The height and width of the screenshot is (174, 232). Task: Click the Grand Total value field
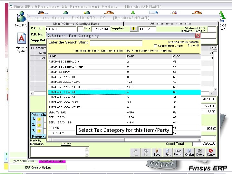(x=204, y=143)
